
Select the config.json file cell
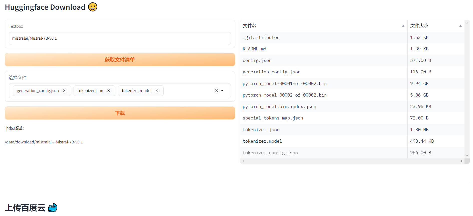324,60
